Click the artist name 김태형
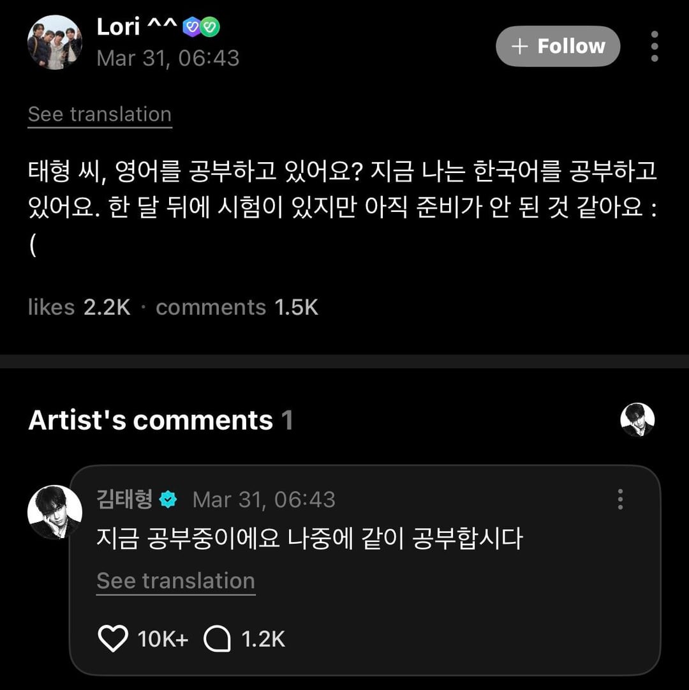Viewport: 689px width, 690px height. pos(124,499)
